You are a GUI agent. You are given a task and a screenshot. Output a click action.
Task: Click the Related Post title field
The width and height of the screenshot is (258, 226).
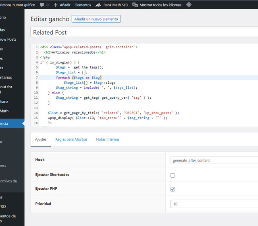coord(144,32)
